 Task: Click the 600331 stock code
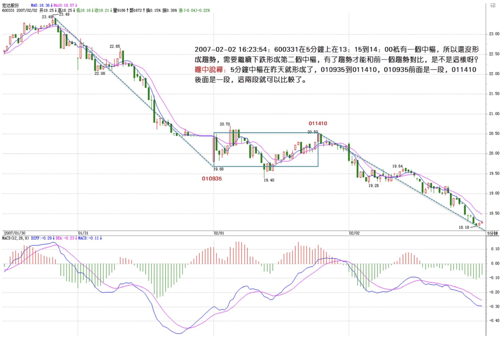(x=8, y=10)
